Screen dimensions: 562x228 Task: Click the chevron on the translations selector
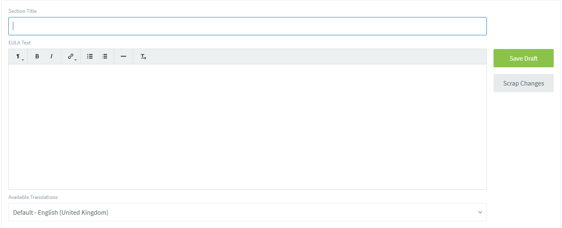click(480, 212)
